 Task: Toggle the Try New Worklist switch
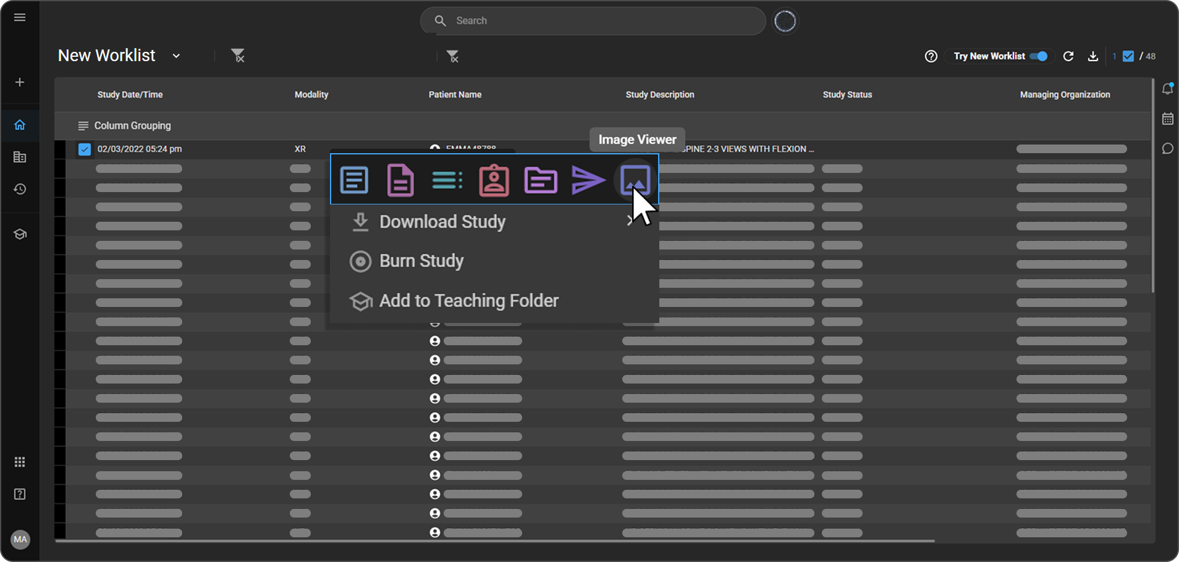(x=1039, y=56)
